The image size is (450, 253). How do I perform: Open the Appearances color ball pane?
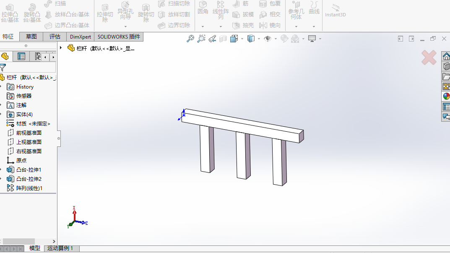click(446, 96)
